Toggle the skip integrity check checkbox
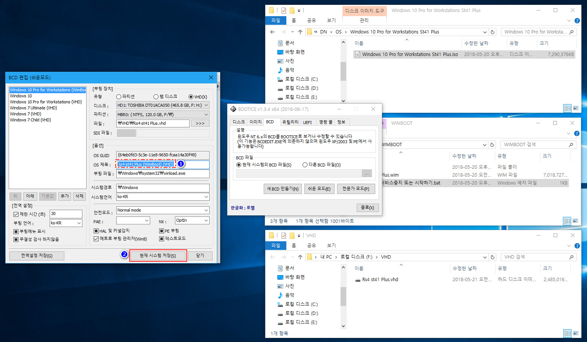 tap(16, 239)
